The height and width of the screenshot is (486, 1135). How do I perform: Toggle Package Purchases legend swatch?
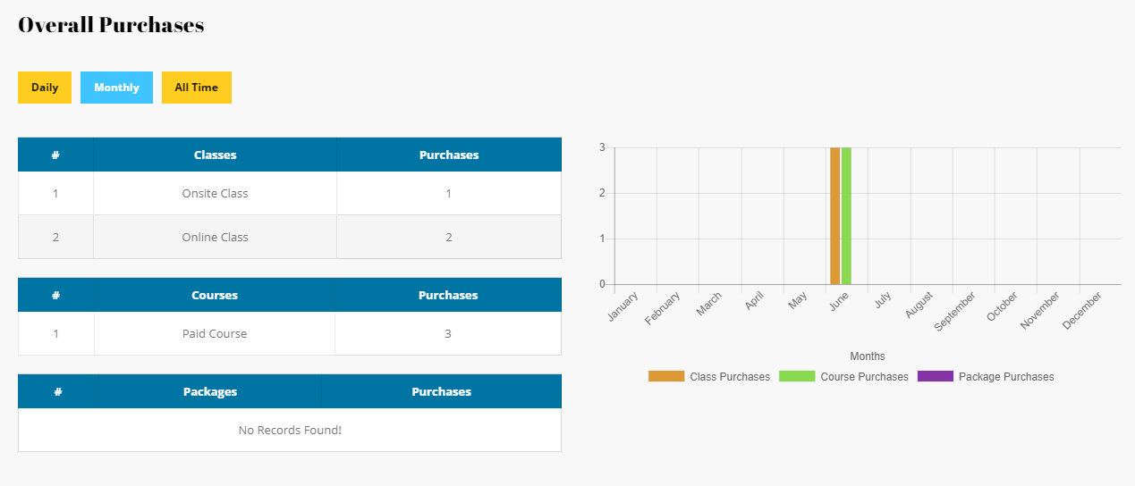936,376
